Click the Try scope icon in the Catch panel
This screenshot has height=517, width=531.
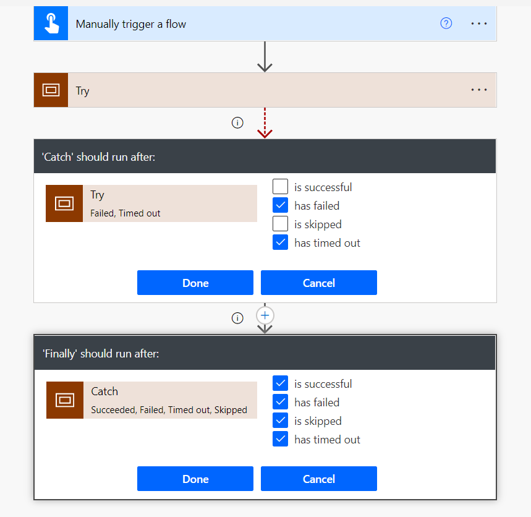pos(64,203)
